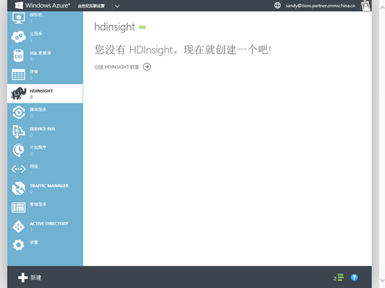Open the management services icon

18,207
